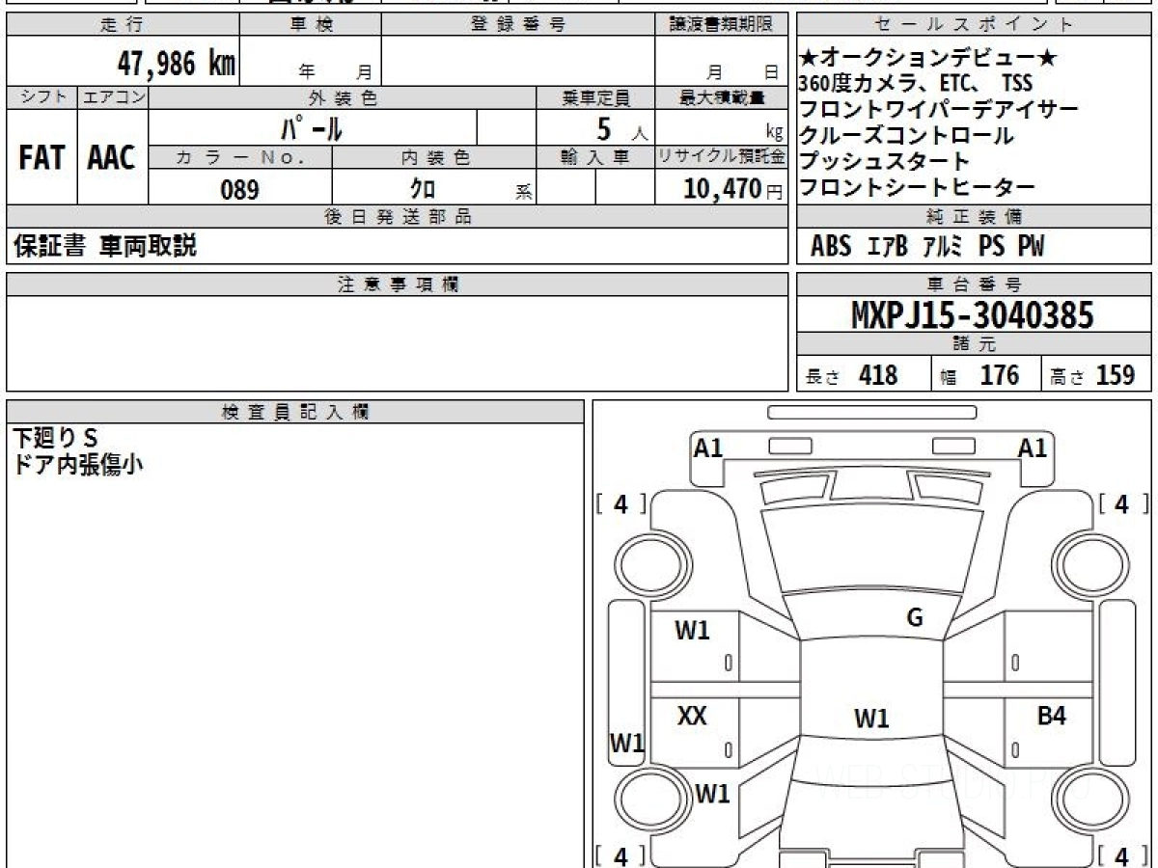Select フロントワイパーデアイサー text
Image resolution: width=1158 pixels, height=868 pixels.
939,110
